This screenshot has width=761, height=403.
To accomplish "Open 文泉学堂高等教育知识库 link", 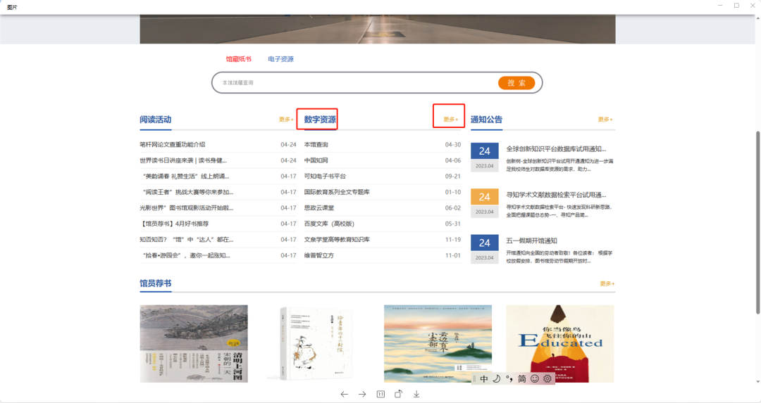I will coord(337,239).
